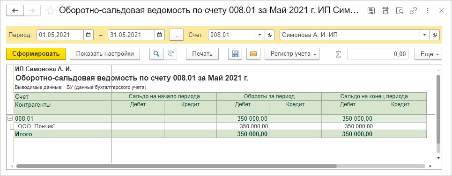
Task: Open the three-dot menu in title bar
Action: 428,11
